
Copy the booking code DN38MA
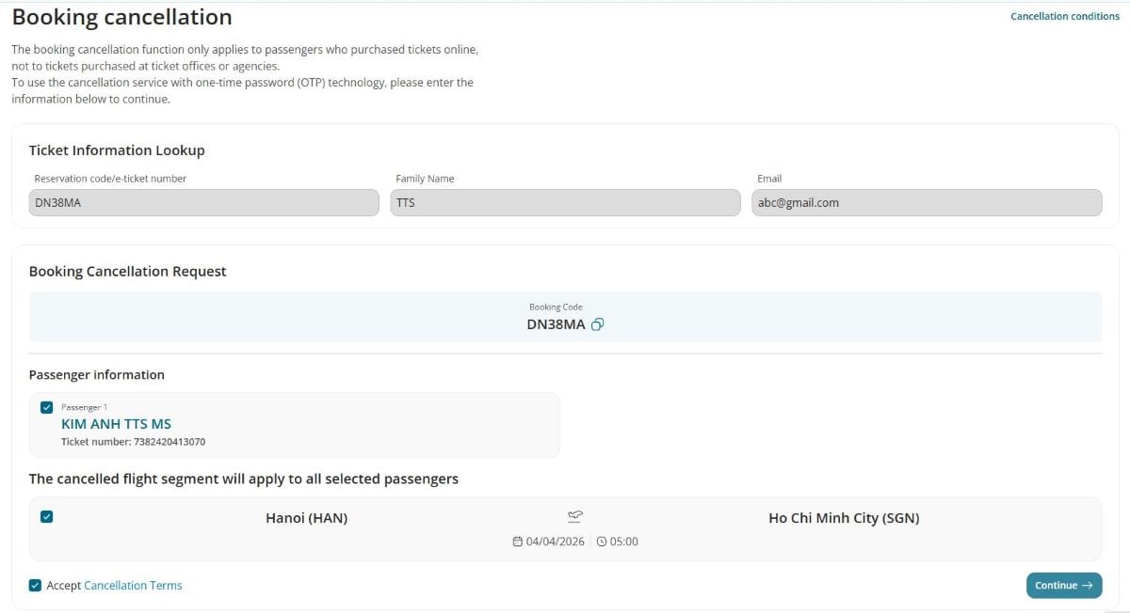point(597,324)
